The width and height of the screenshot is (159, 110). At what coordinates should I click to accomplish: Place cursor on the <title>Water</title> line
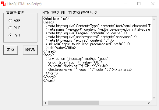(x=61, y=48)
